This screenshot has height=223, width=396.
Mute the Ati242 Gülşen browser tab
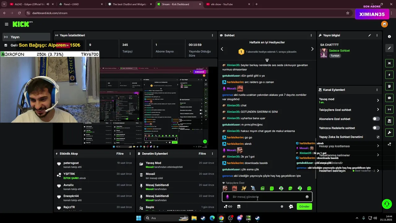[48, 4]
